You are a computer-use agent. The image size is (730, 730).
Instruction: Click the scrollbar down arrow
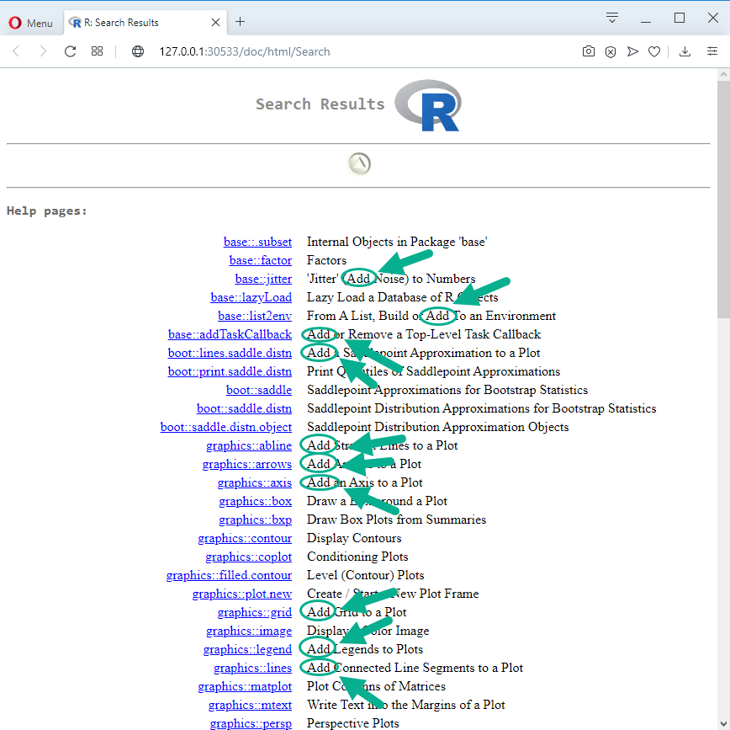(x=723, y=724)
